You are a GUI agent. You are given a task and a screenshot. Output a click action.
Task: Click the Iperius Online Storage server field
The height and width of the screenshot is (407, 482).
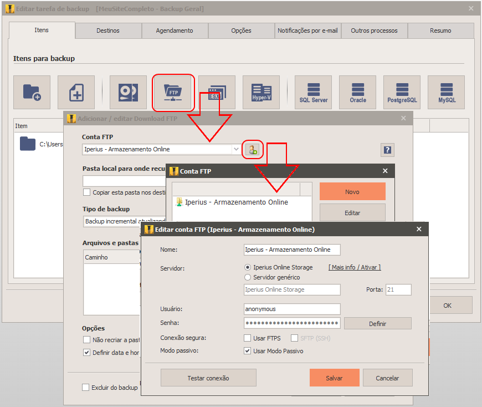[x=292, y=289]
